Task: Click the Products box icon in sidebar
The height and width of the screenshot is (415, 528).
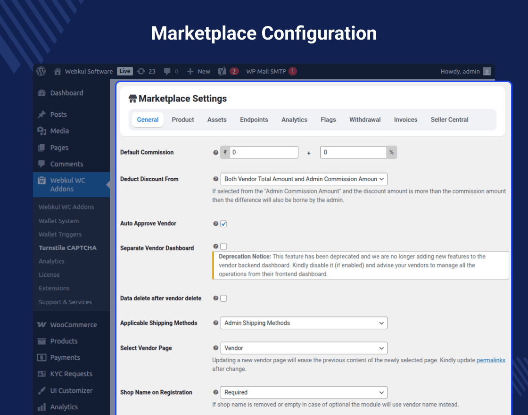Action: pos(42,341)
